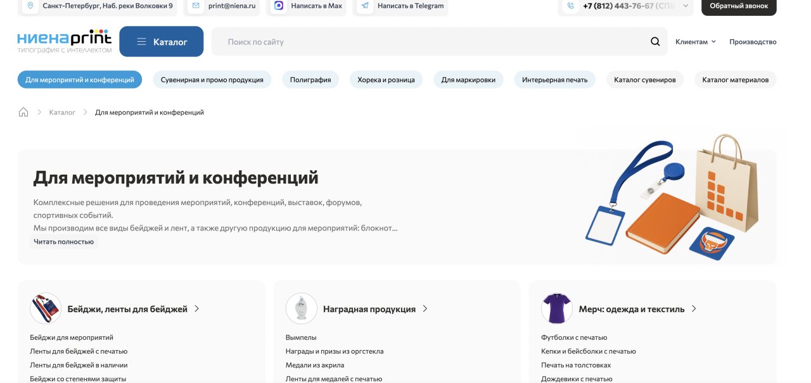This screenshot has height=383, width=811.
Task: Click the print@niena.ru email link
Action: (232, 6)
